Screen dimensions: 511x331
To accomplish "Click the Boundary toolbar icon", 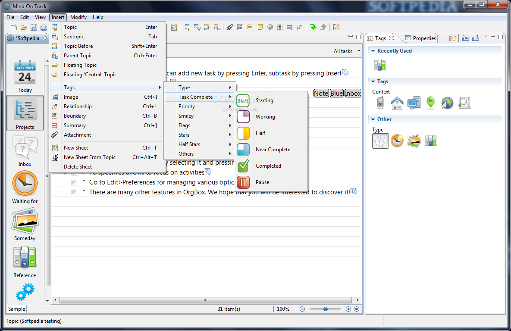I will pyautogui.click(x=280, y=27).
